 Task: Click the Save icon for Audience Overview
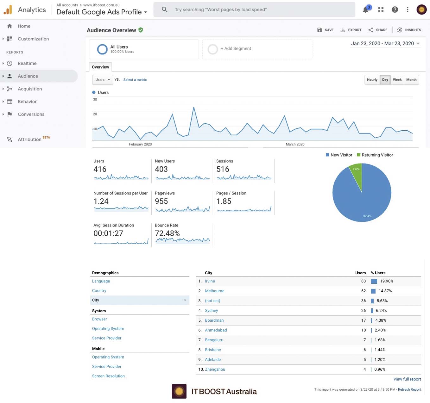[x=320, y=30]
